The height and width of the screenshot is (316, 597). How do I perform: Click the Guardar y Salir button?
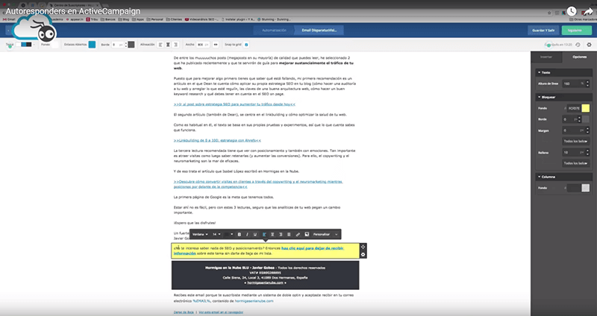(543, 30)
